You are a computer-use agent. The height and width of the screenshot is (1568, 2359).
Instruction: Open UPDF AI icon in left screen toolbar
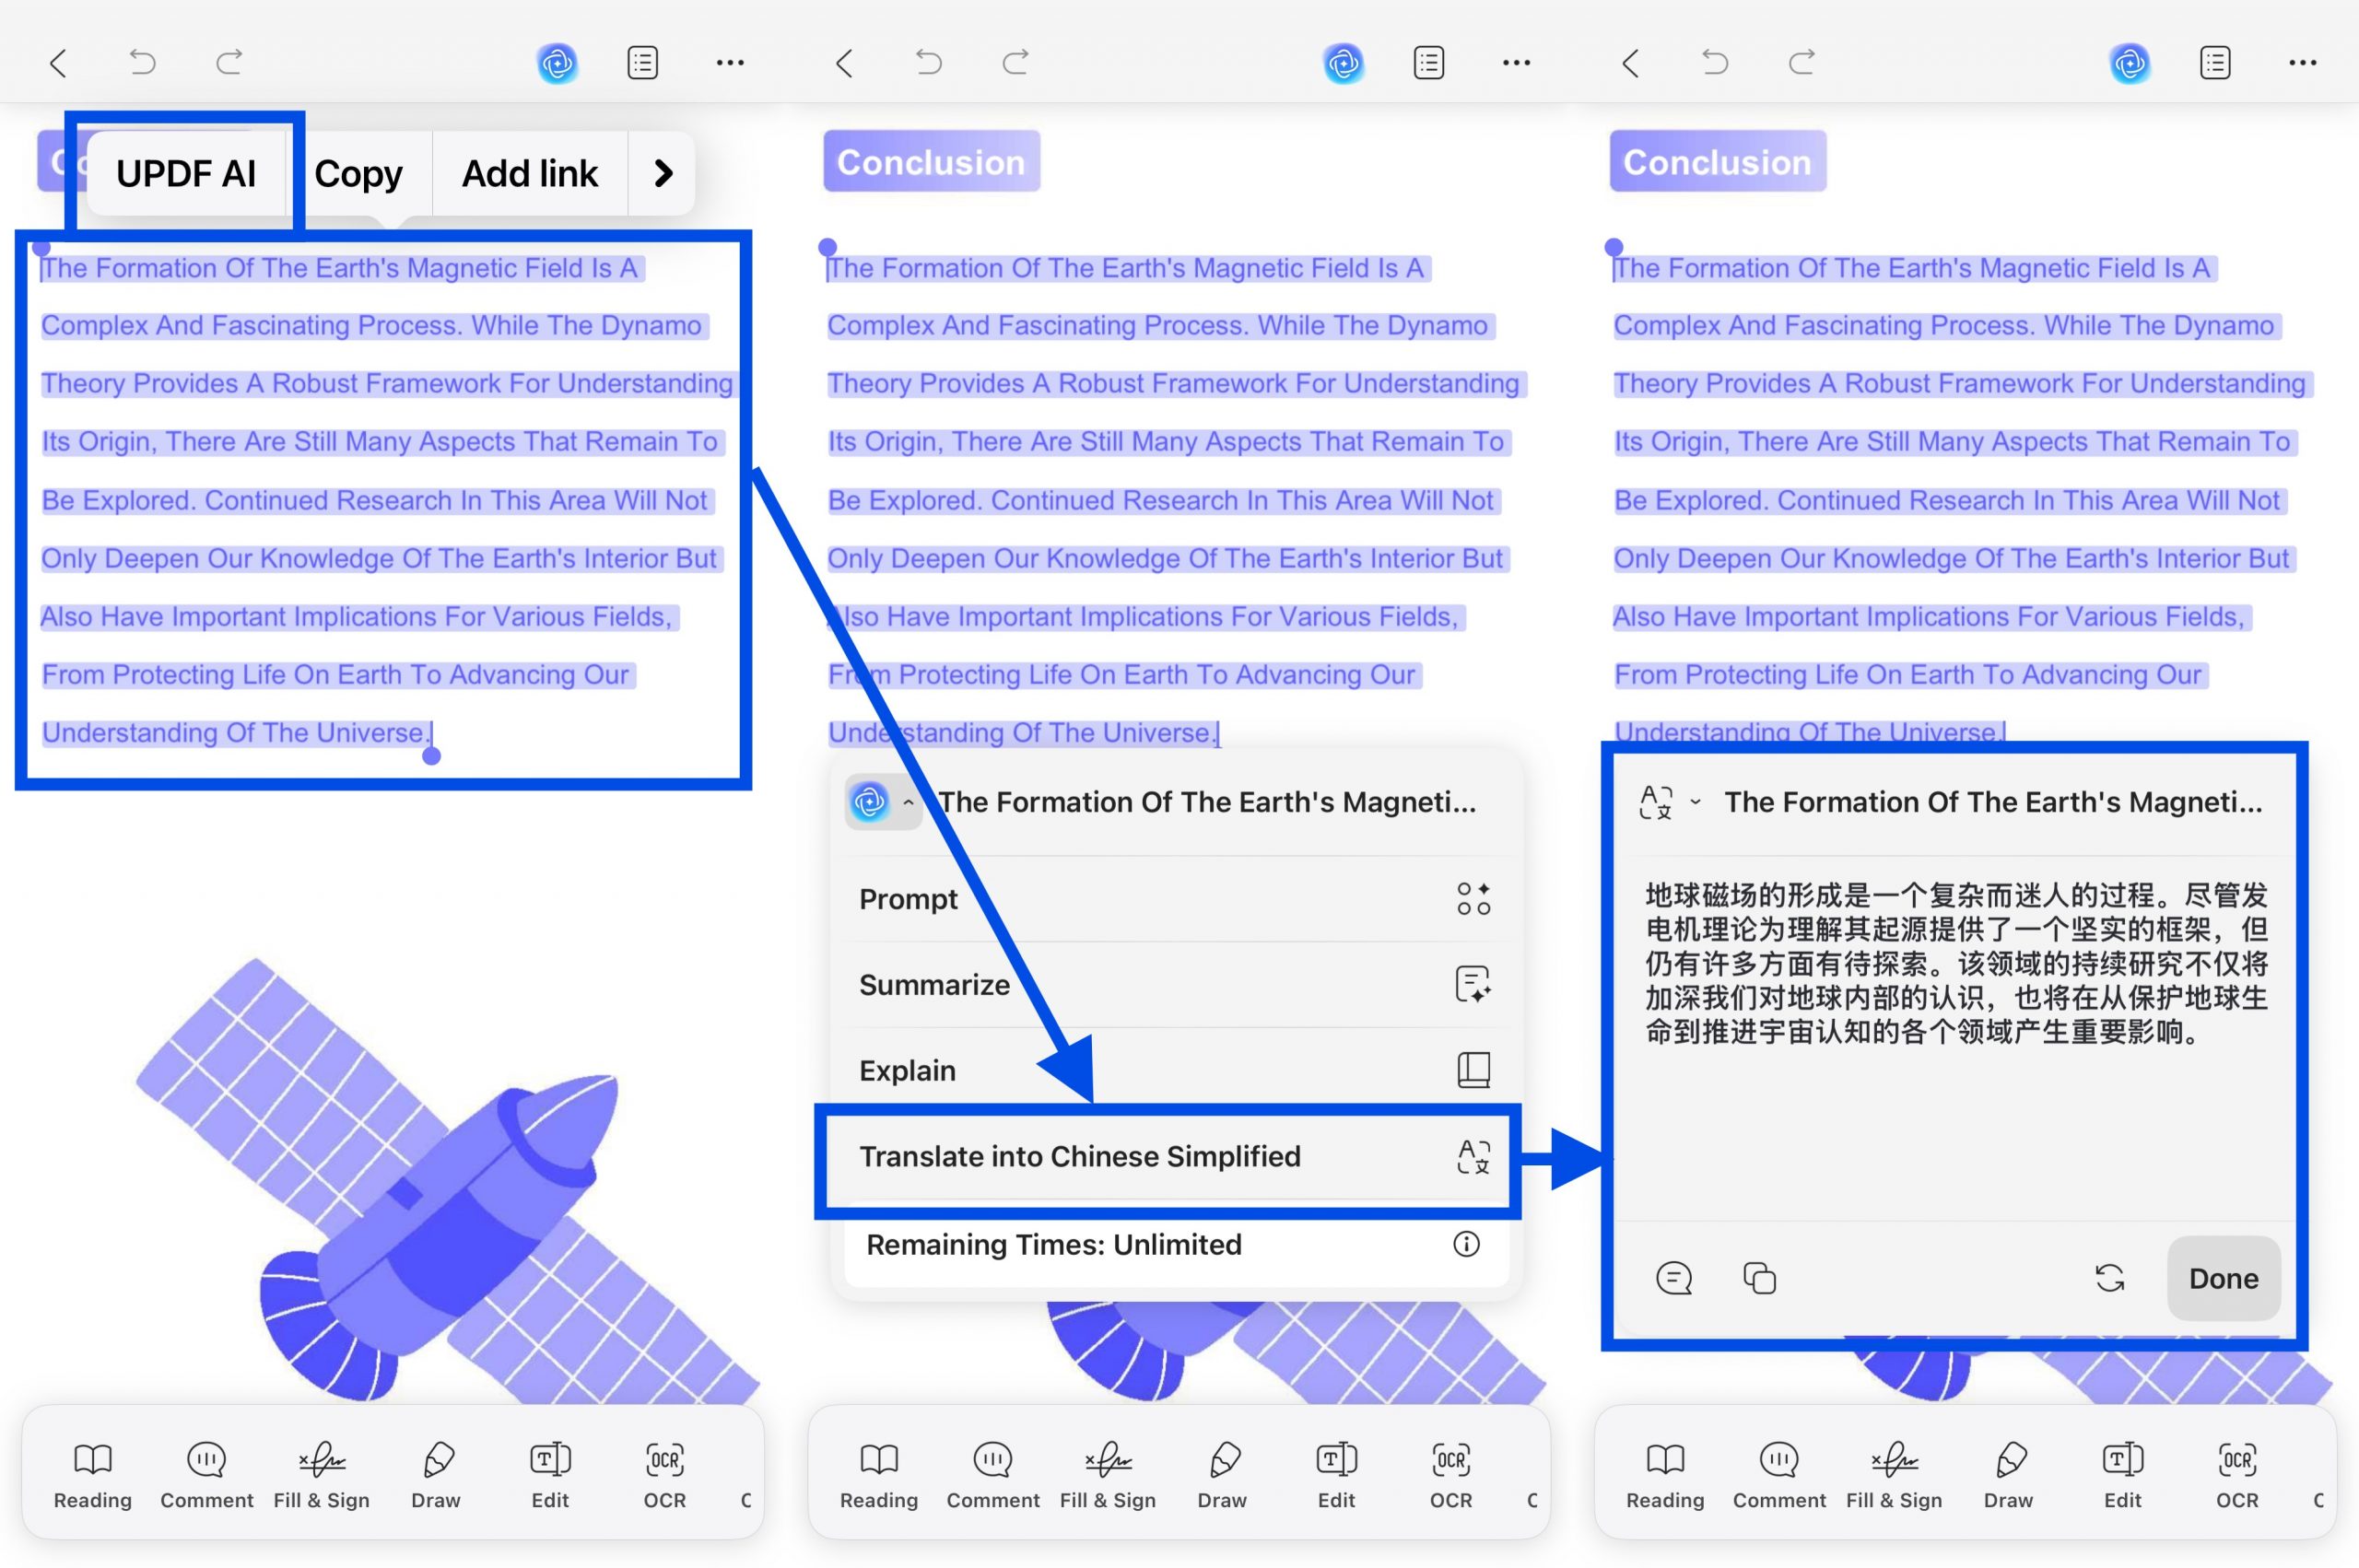557,63
